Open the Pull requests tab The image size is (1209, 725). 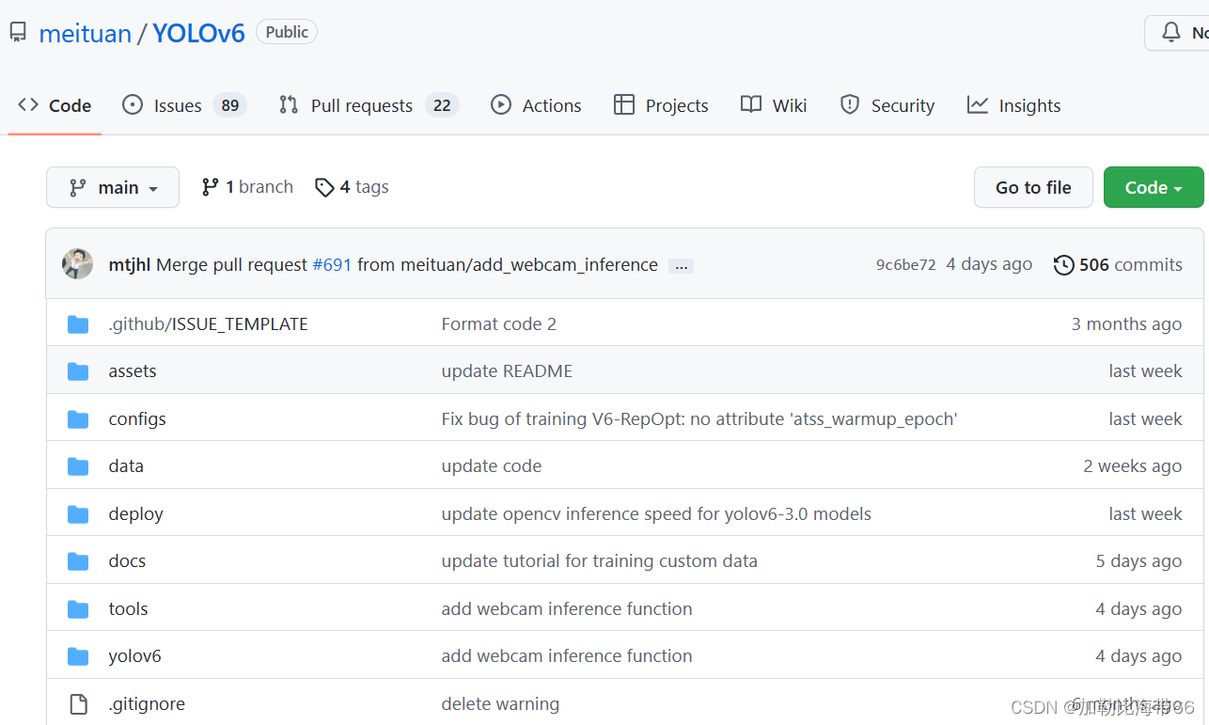click(x=369, y=105)
